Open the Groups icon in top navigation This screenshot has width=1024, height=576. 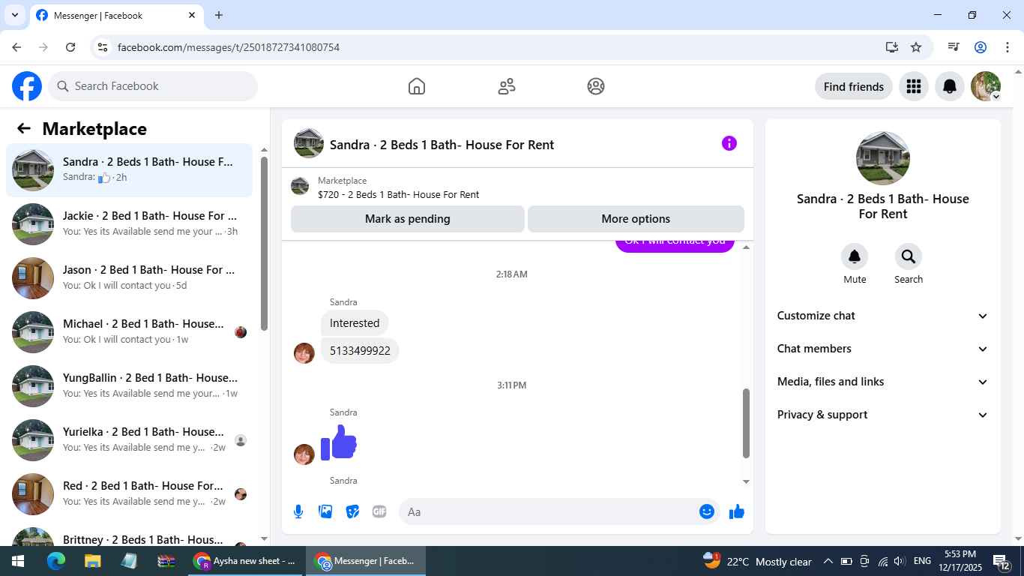point(596,86)
